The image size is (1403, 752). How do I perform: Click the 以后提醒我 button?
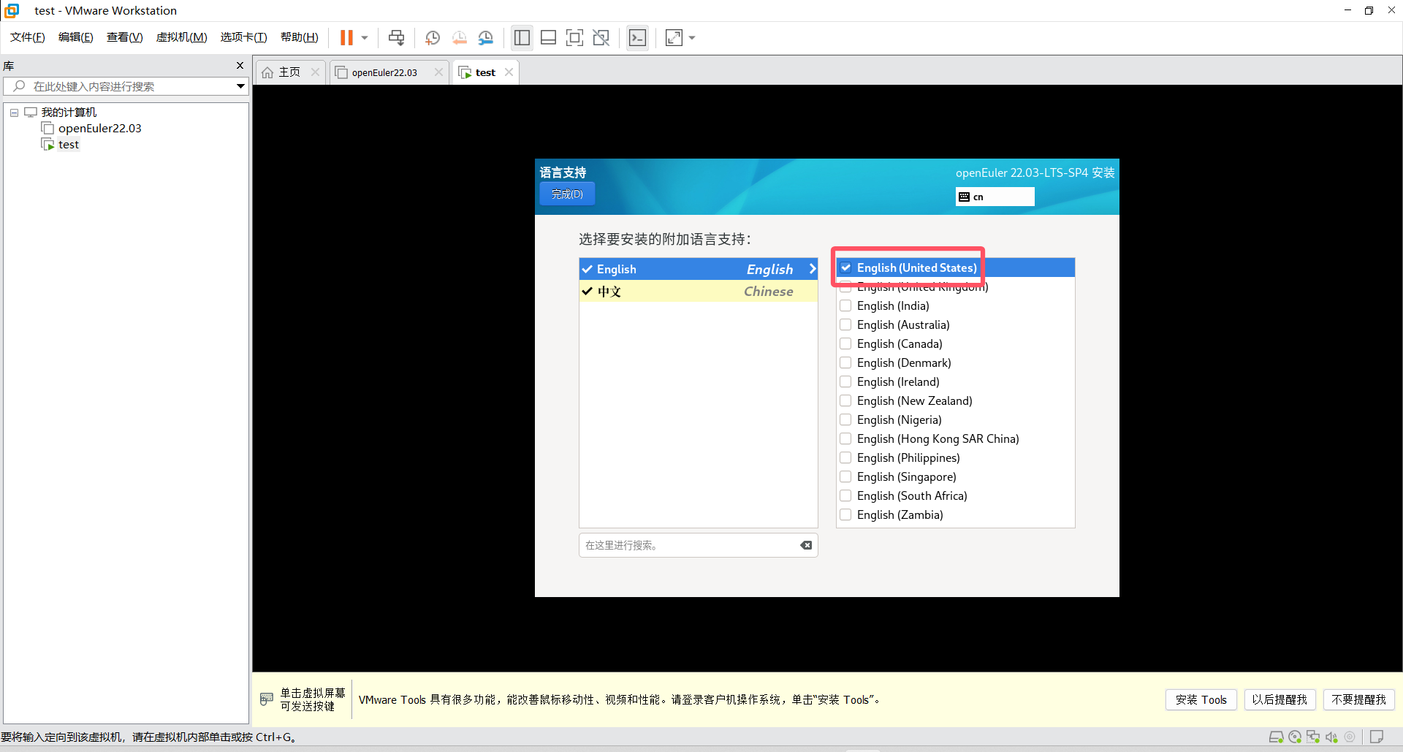(x=1280, y=699)
